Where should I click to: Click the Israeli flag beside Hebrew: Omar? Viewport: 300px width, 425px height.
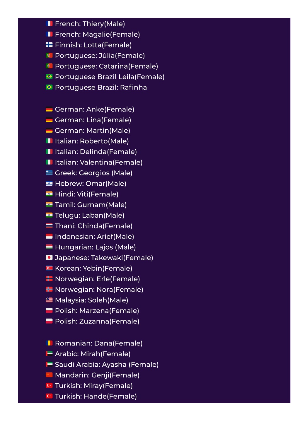[49, 183]
